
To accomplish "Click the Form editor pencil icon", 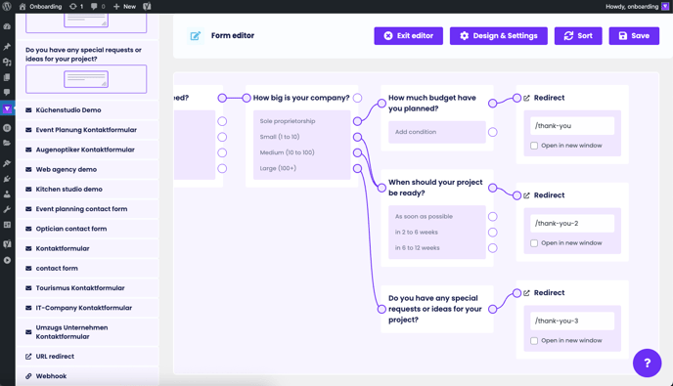I will 196,36.
